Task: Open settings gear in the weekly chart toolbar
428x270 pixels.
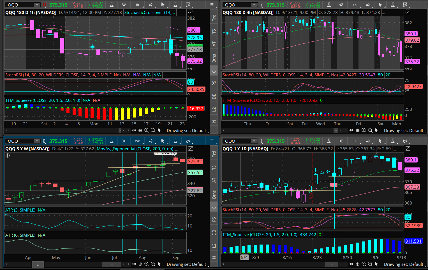Action: 124,141
